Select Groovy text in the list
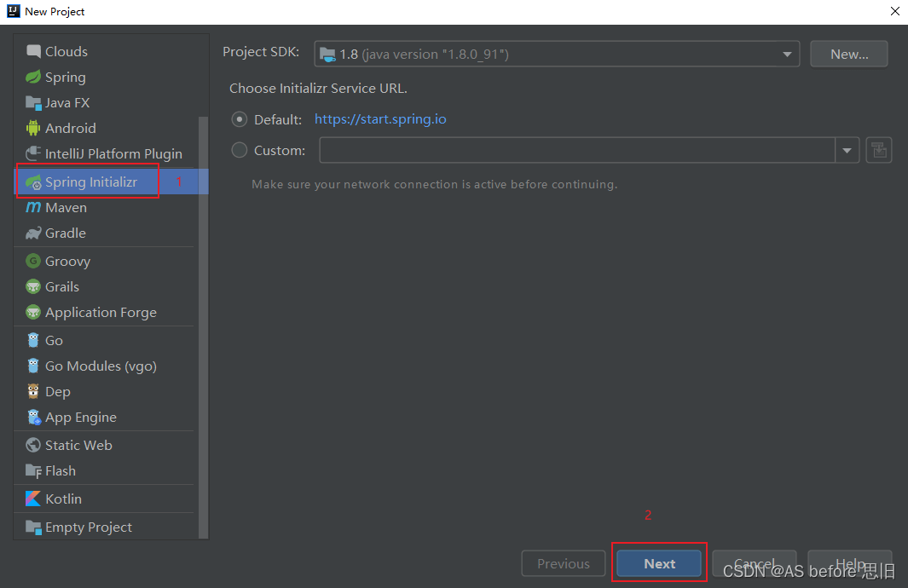This screenshot has width=908, height=588. tap(67, 261)
